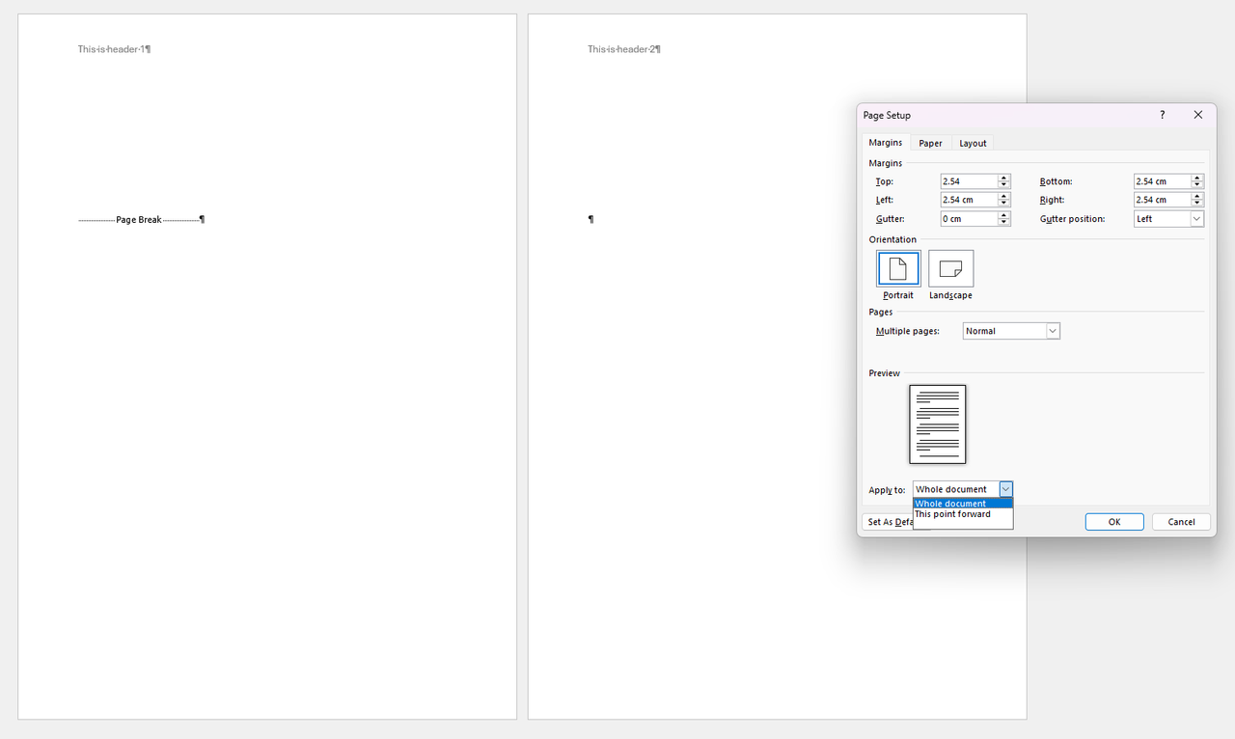Increase Bottom margin with up arrow
The image size is (1235, 739).
point(1197,178)
